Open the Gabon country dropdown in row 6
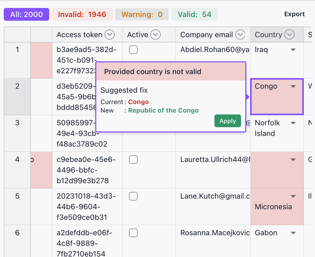This screenshot has width=315, height=257. tap(293, 233)
